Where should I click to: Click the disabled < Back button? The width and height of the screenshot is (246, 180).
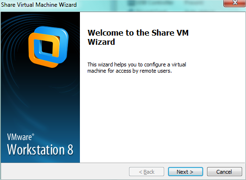(146, 172)
